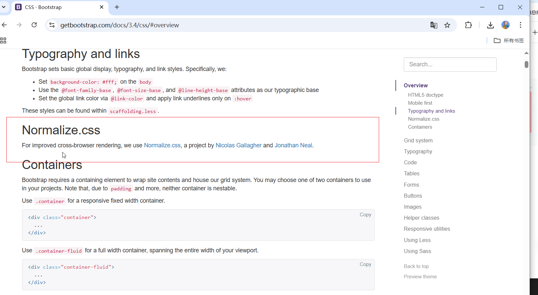Click the address bar URL
Screen dimensions: 538x295
[x=120, y=25]
